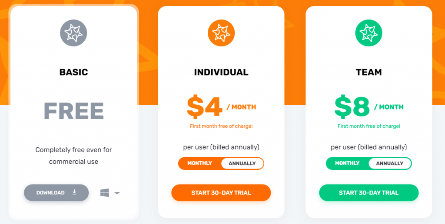The image size is (445, 224).
Task: Click the orange $4 price text
Action: (205, 107)
